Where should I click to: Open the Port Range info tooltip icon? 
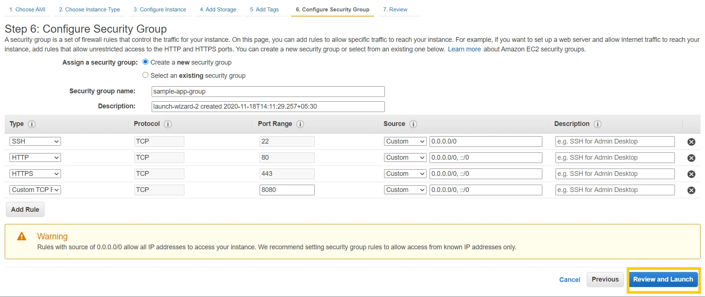(300, 124)
